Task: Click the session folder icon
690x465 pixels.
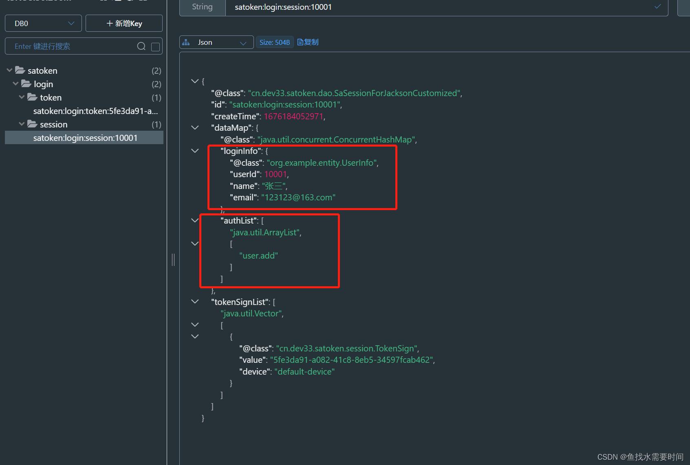Action: coord(32,124)
